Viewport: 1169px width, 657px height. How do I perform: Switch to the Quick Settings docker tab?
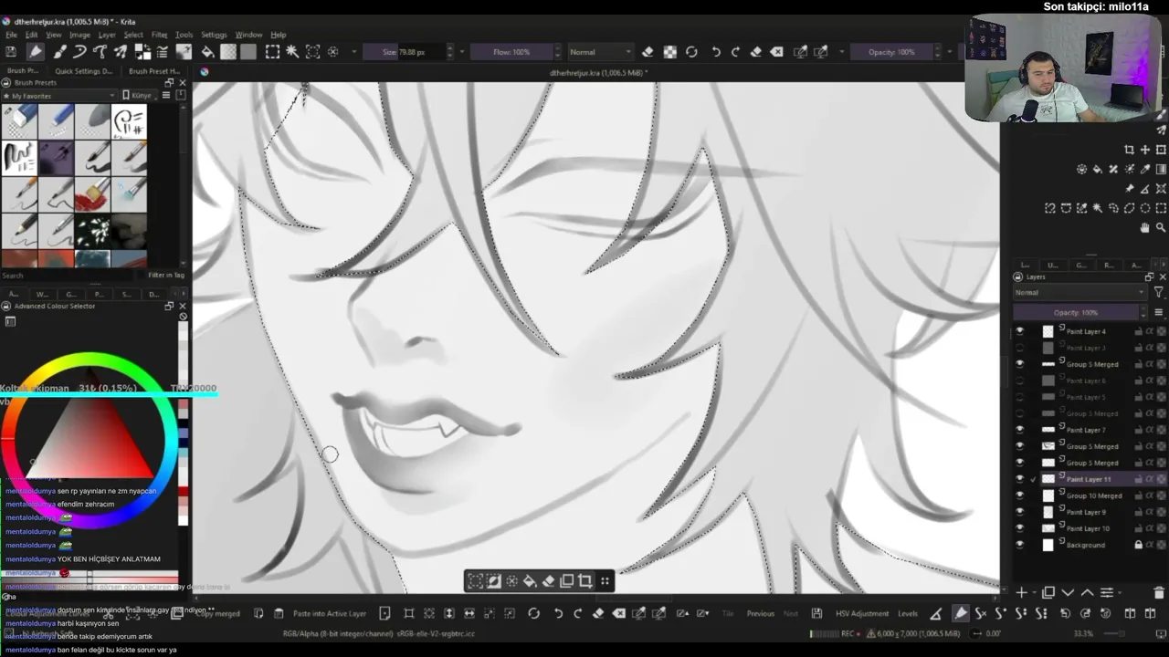83,71
